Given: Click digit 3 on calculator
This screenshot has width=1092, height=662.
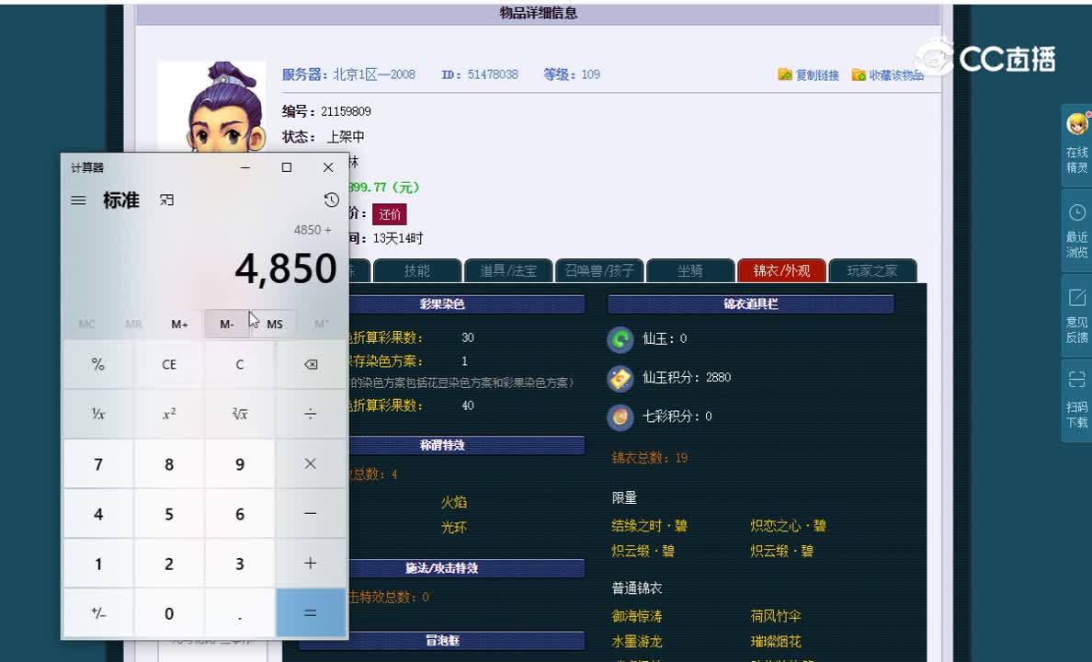Looking at the screenshot, I should [240, 563].
